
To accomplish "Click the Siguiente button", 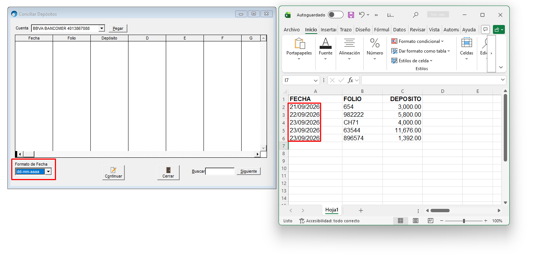I will click(x=249, y=171).
